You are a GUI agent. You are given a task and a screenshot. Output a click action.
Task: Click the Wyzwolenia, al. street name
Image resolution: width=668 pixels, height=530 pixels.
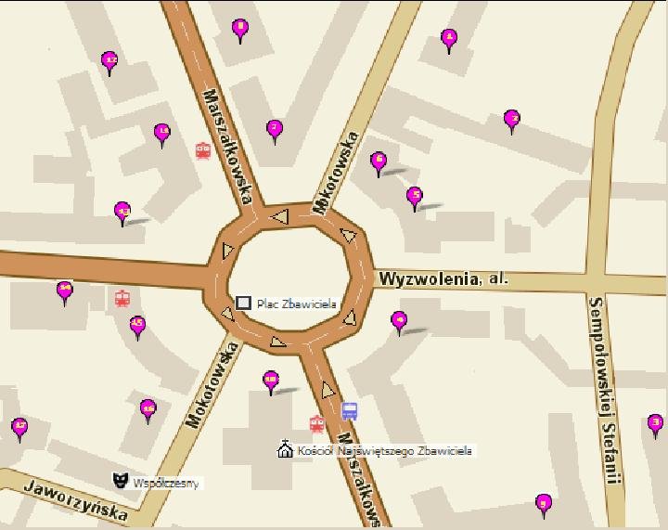click(x=443, y=279)
